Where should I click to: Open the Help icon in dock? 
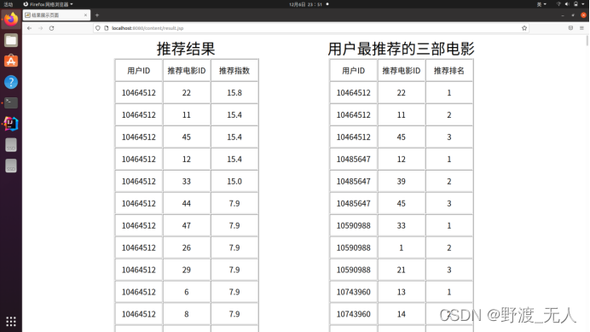[x=11, y=82]
